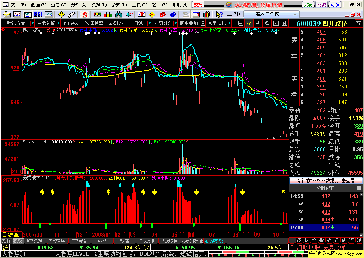The image size is (364, 258).
Task: Click the quote list panel icon next to RSI
Action: point(49,14)
